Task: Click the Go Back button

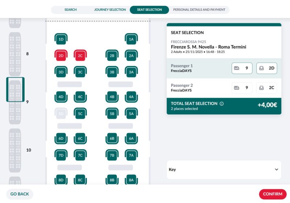Action: tap(20, 194)
